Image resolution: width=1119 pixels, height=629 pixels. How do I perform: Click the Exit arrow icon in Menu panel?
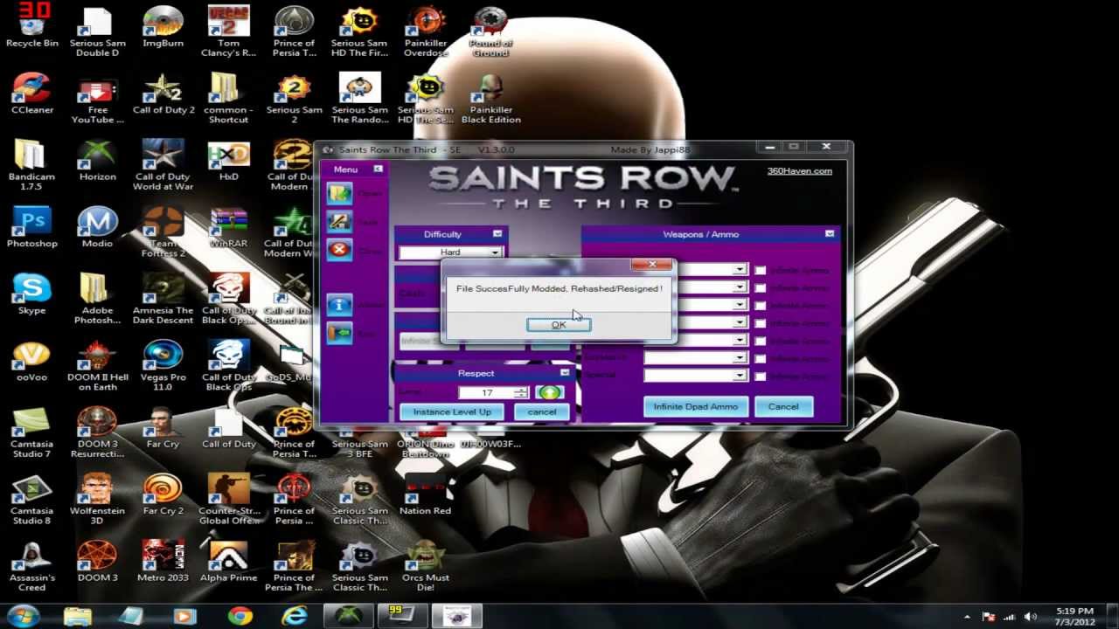tap(340, 333)
